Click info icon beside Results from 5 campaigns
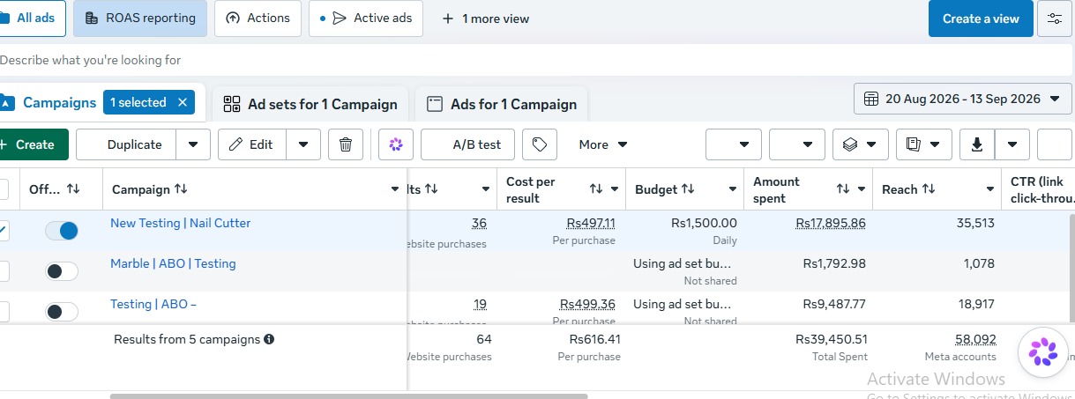Screen dimensions: 1075x399 click(x=269, y=339)
